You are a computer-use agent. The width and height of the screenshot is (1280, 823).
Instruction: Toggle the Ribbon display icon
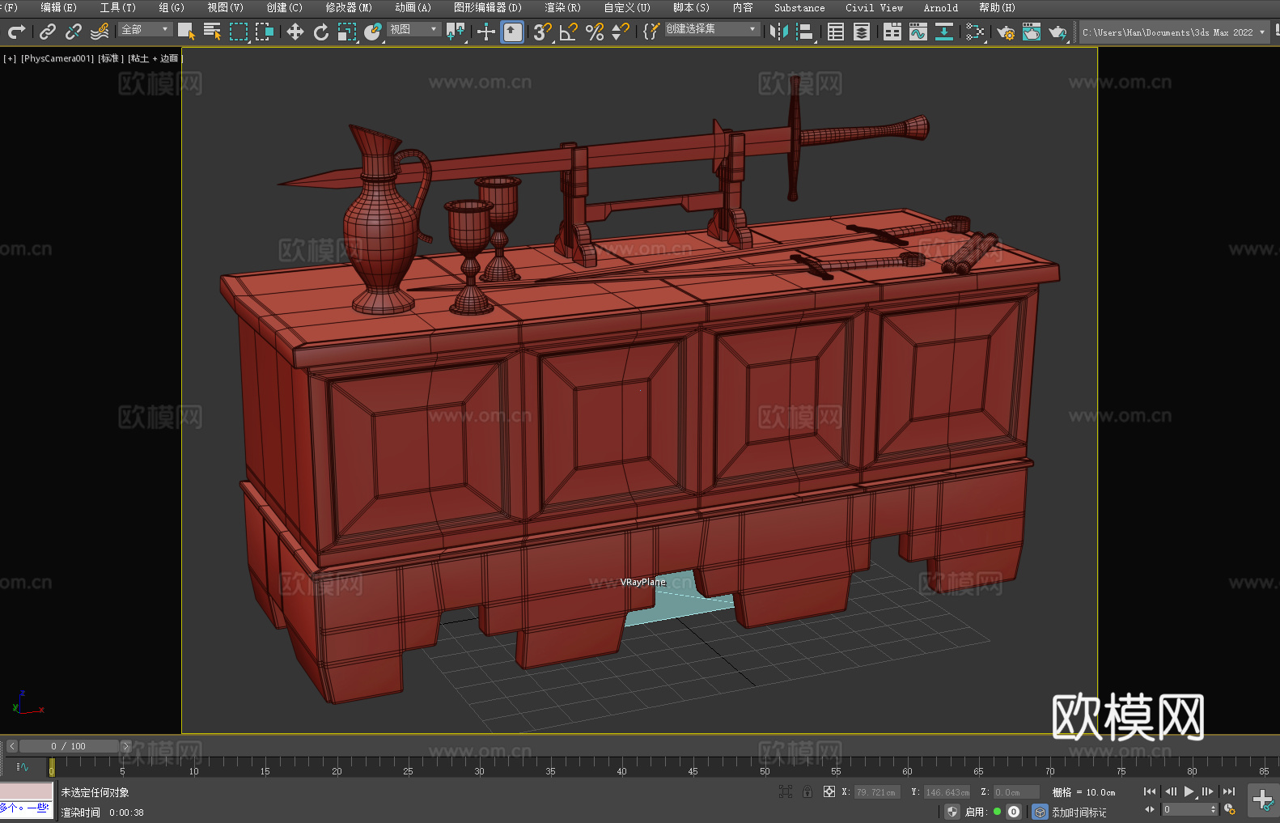coord(892,32)
